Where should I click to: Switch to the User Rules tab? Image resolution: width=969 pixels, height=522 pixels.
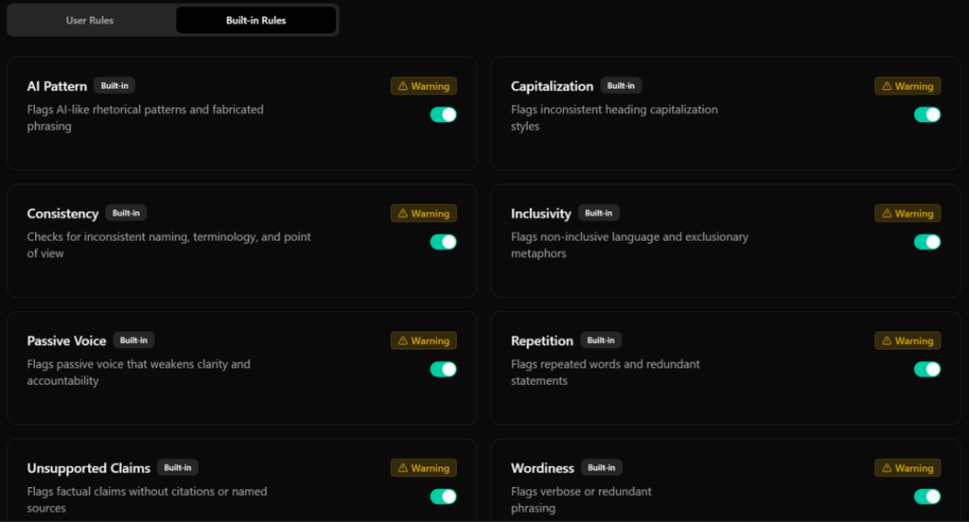pyautogui.click(x=90, y=20)
